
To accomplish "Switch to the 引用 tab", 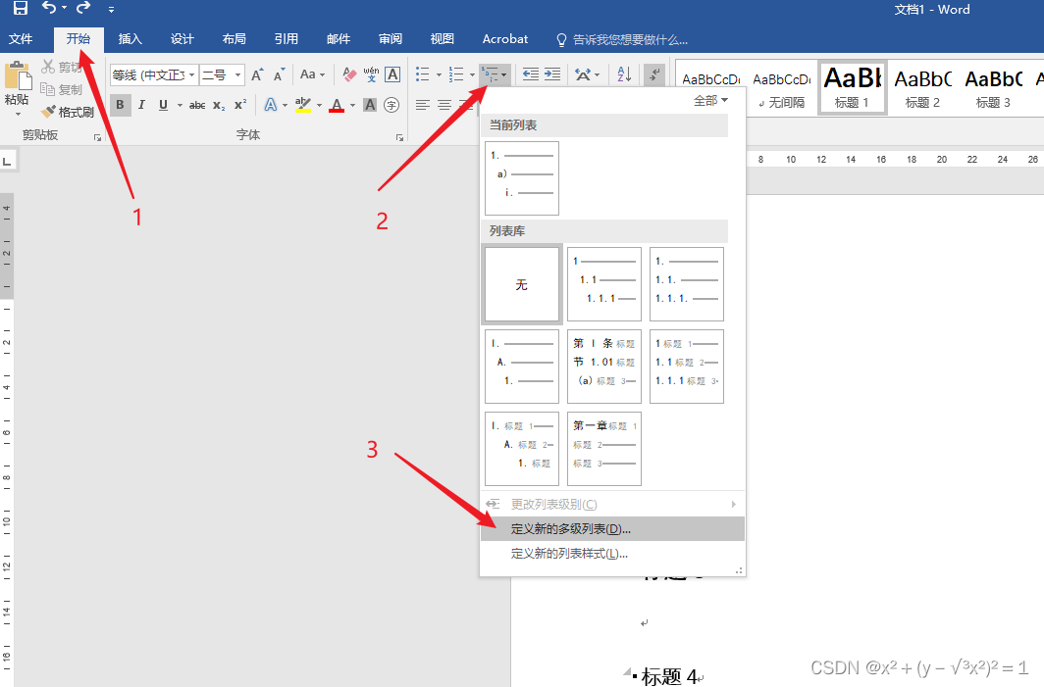I will 287,39.
